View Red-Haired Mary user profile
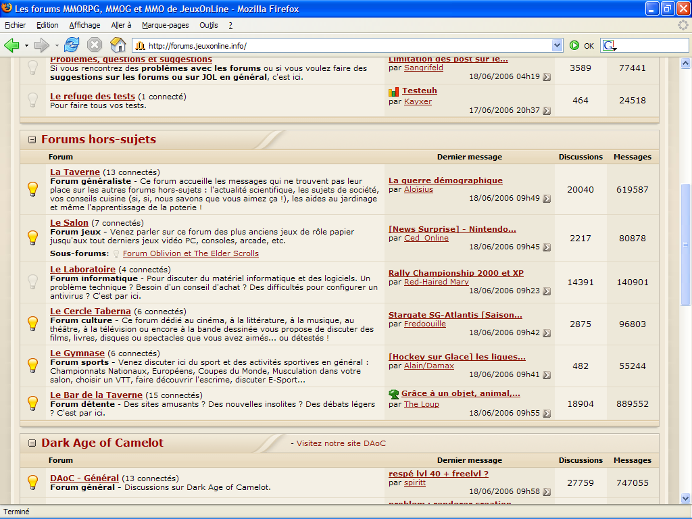The height and width of the screenshot is (519, 692). click(437, 282)
